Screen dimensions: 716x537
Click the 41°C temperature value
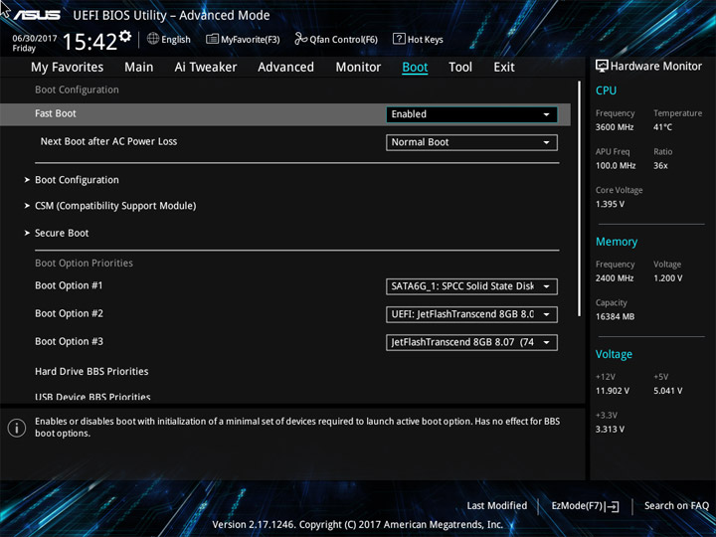[662, 127]
